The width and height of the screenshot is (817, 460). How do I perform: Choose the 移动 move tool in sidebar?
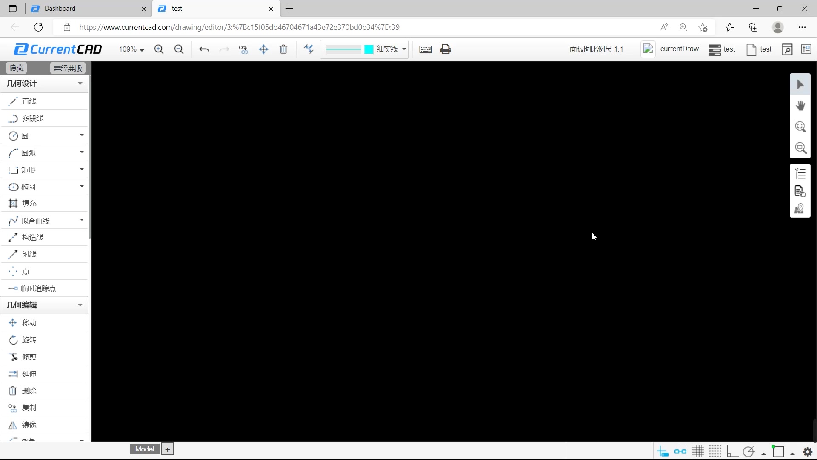(45, 323)
